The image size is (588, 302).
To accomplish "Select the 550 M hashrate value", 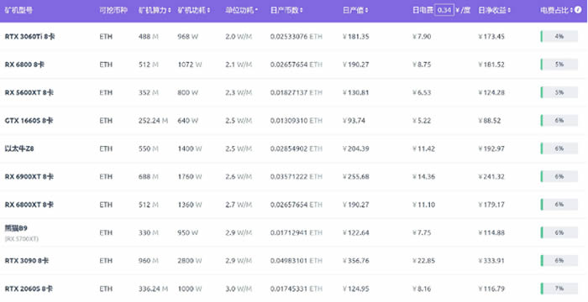I will (x=149, y=148).
